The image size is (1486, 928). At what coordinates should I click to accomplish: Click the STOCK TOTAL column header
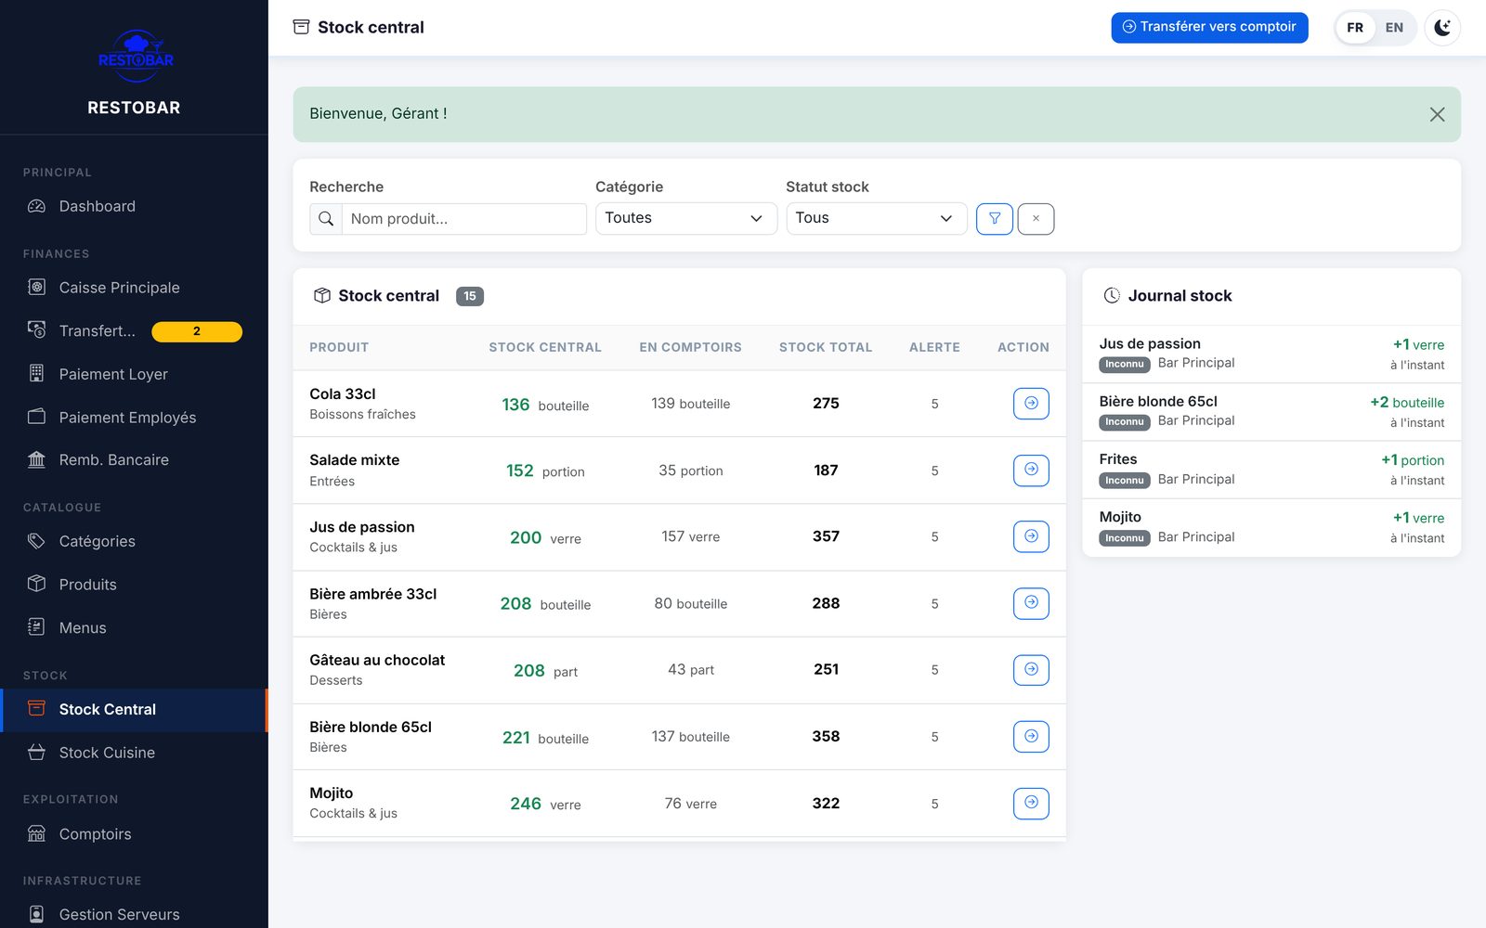coord(826,347)
